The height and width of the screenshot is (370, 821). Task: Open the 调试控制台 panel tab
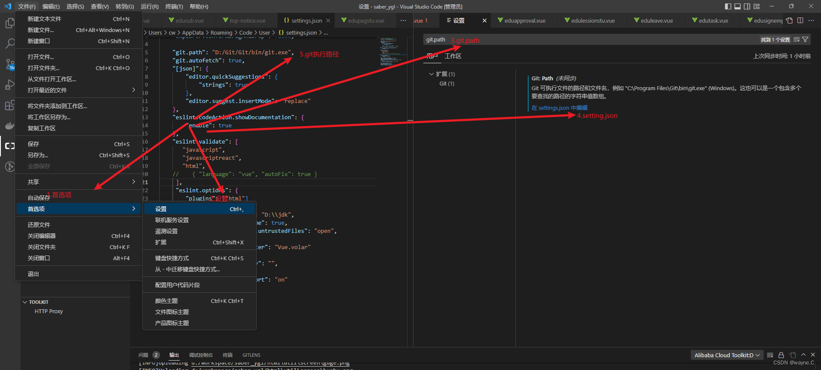[x=201, y=355]
